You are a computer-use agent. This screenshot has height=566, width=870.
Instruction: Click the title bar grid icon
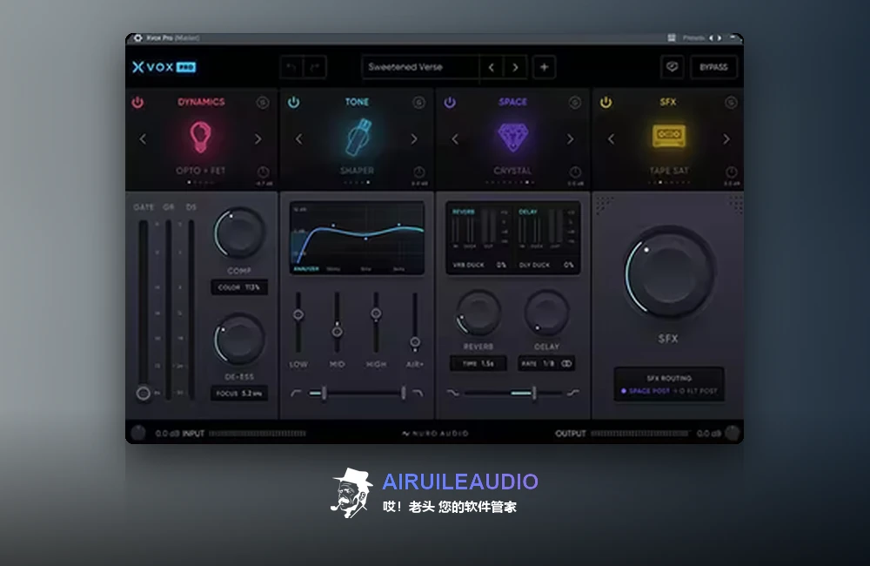(672, 37)
